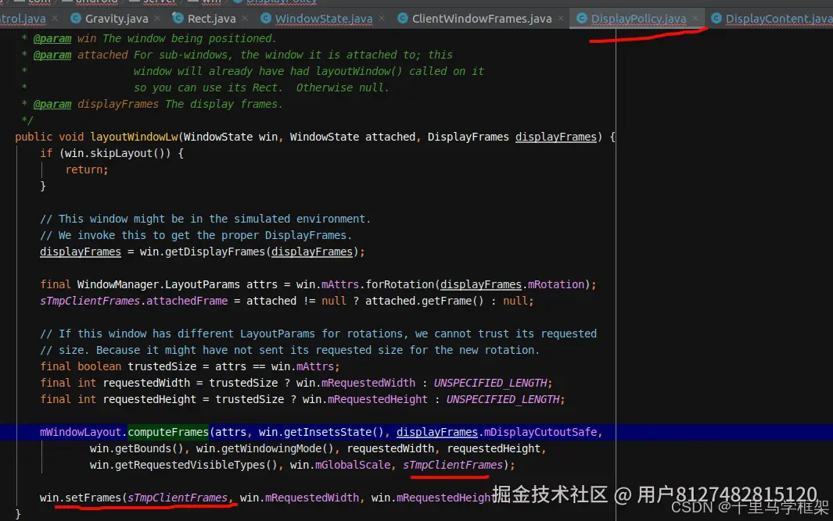This screenshot has height=521, width=833.
Task: Click the mDisplayCutoutSafe field
Action: tap(540, 433)
